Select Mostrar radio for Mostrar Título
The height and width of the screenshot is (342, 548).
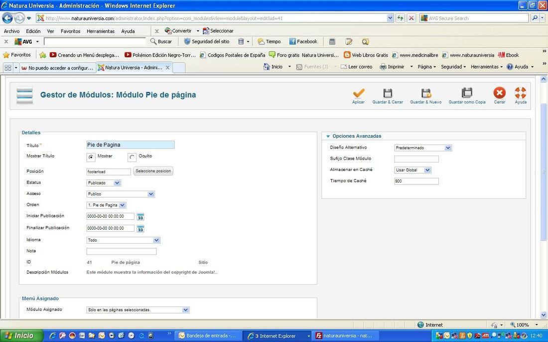coord(91,157)
